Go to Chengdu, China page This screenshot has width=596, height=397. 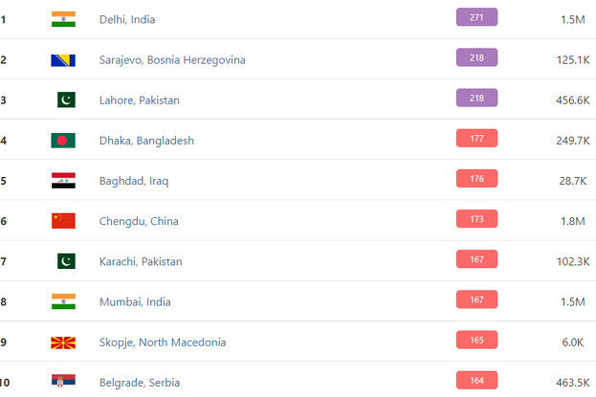coord(139,221)
